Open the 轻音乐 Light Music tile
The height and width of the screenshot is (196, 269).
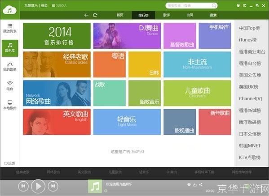point(127,122)
